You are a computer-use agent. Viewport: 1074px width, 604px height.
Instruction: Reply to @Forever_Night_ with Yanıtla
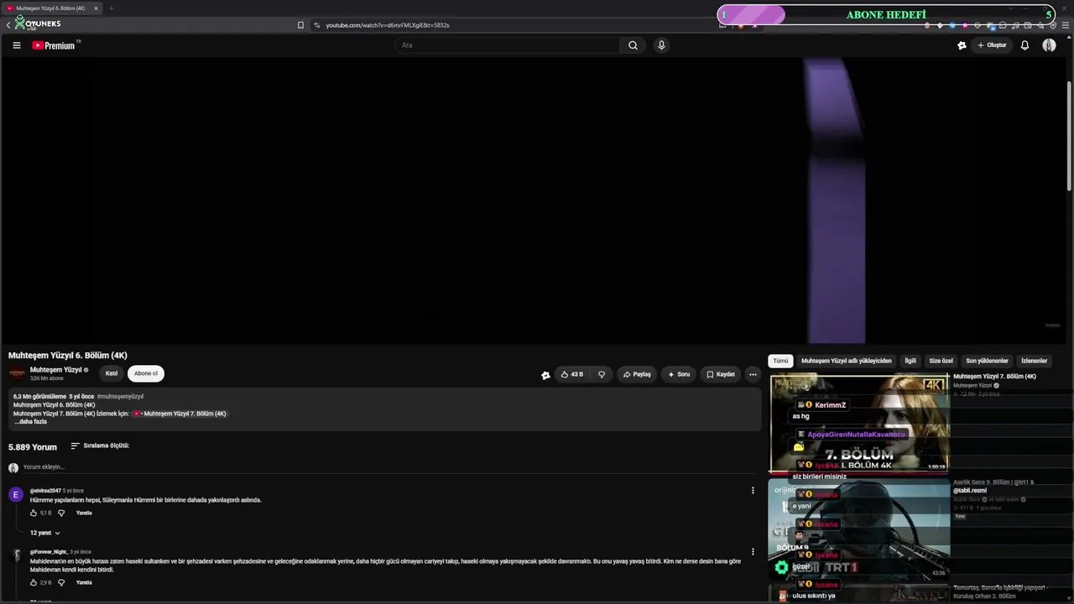coord(84,582)
